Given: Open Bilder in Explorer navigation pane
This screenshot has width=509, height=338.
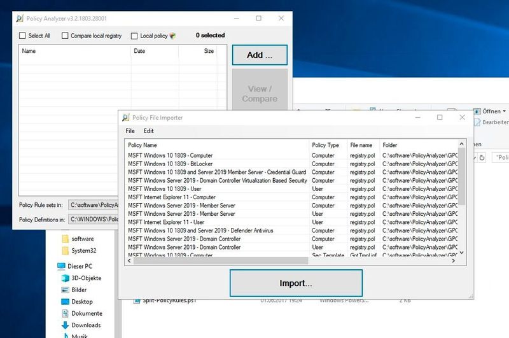Looking at the screenshot, I should tap(79, 290).
